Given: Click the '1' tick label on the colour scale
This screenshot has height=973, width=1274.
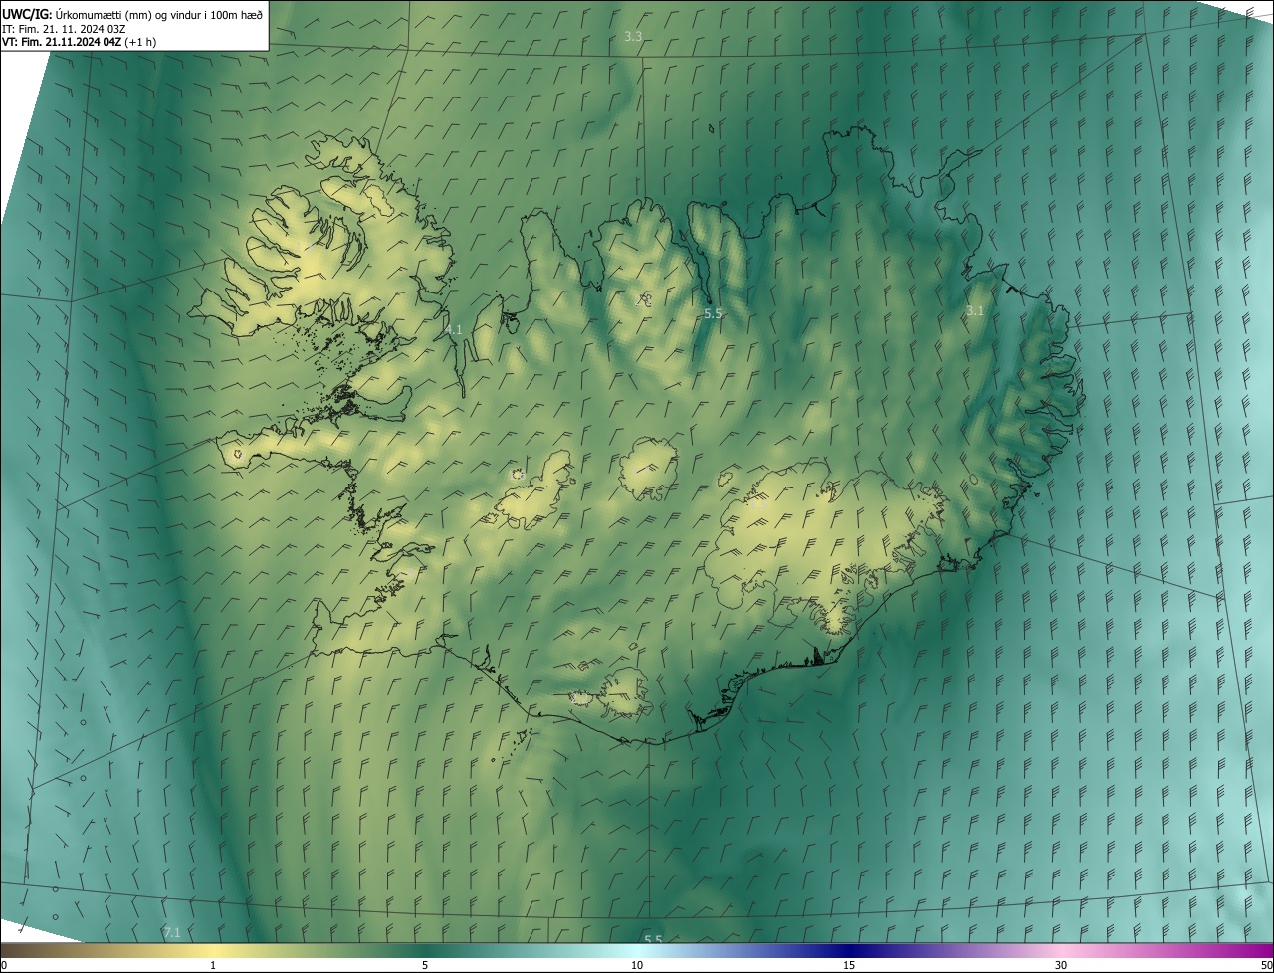Looking at the screenshot, I should click(x=213, y=965).
